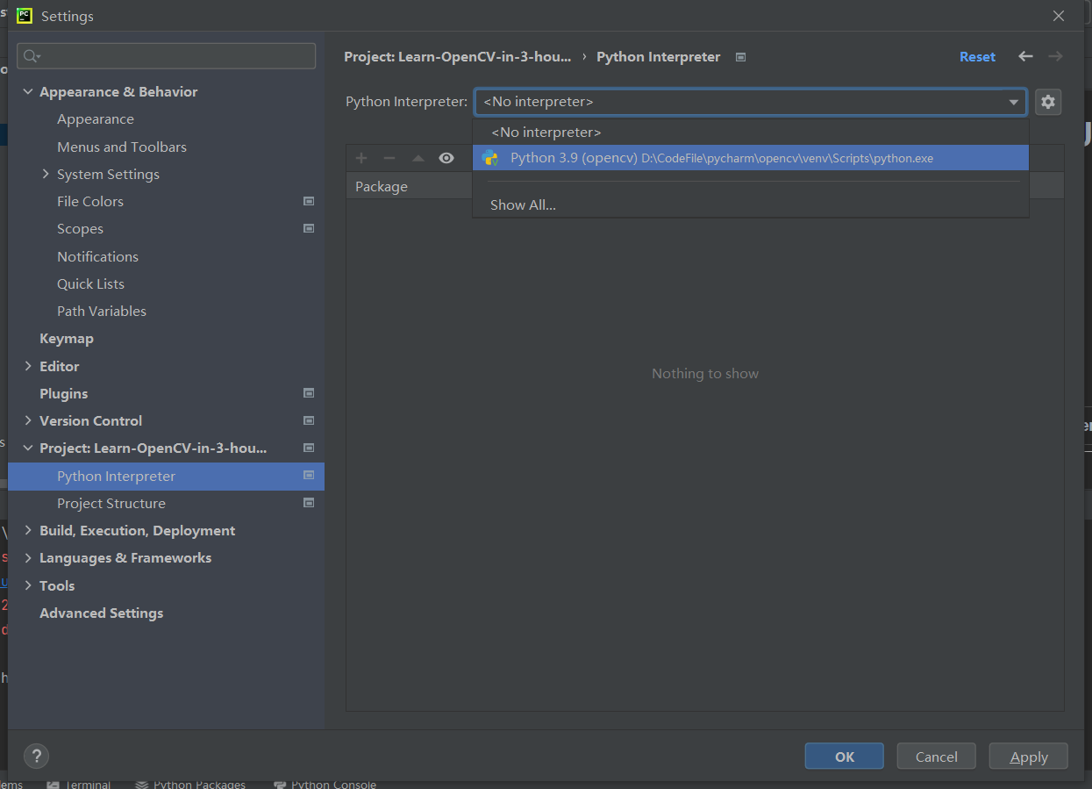Toggle the show early releases eye icon
This screenshot has height=789, width=1092.
tap(446, 158)
